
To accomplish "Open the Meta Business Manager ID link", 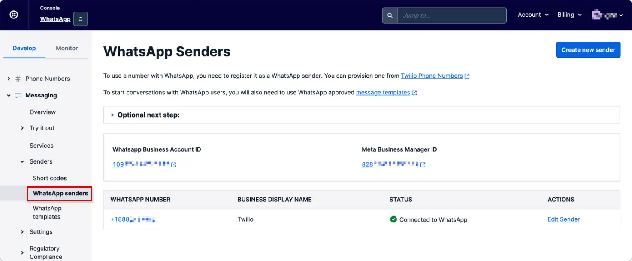I will pyautogui.click(x=390, y=164).
